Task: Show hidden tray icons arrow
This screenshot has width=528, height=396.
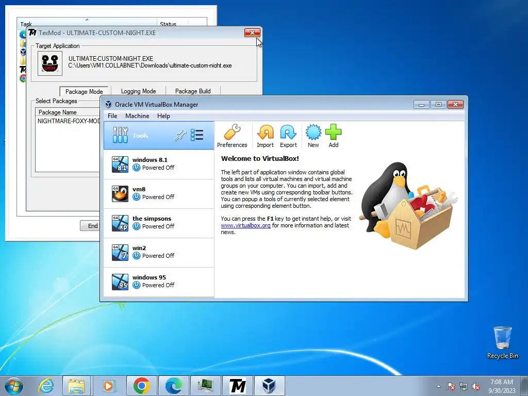Action: tap(438, 387)
